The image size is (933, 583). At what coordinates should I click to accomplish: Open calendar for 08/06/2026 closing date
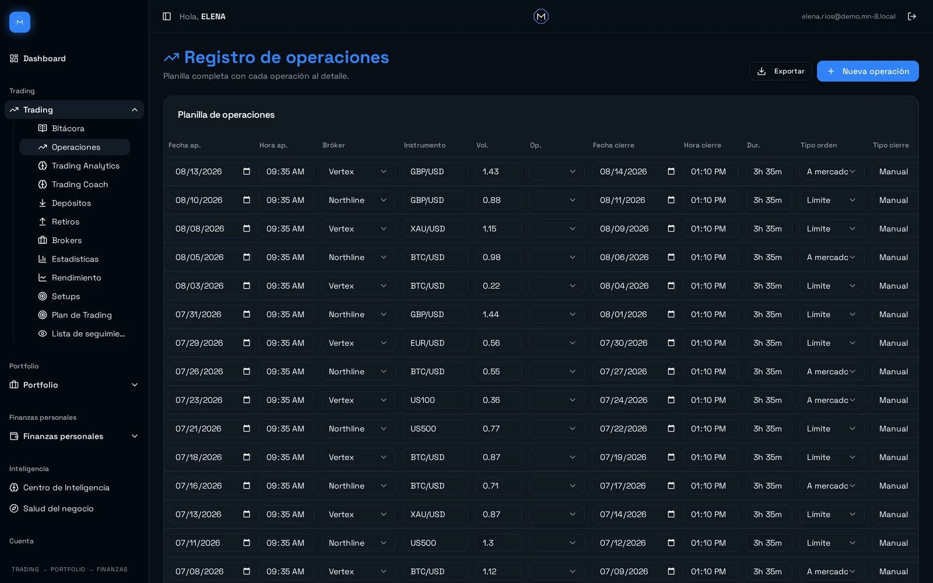[671, 257]
